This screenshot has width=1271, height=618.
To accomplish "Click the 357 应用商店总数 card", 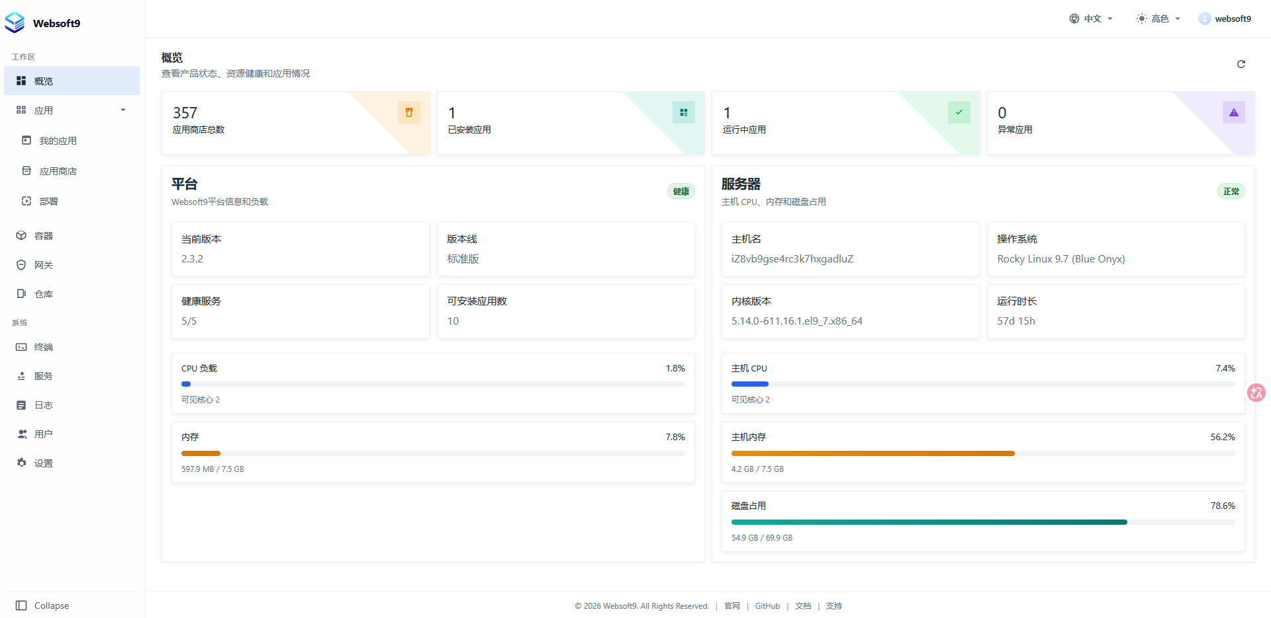I will pyautogui.click(x=296, y=123).
